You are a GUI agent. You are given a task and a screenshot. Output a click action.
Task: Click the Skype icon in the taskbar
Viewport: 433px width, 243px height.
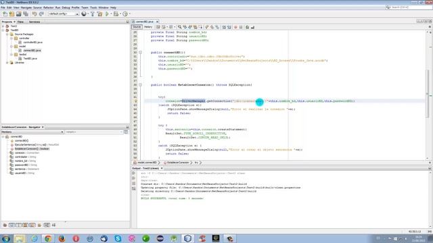118,238
